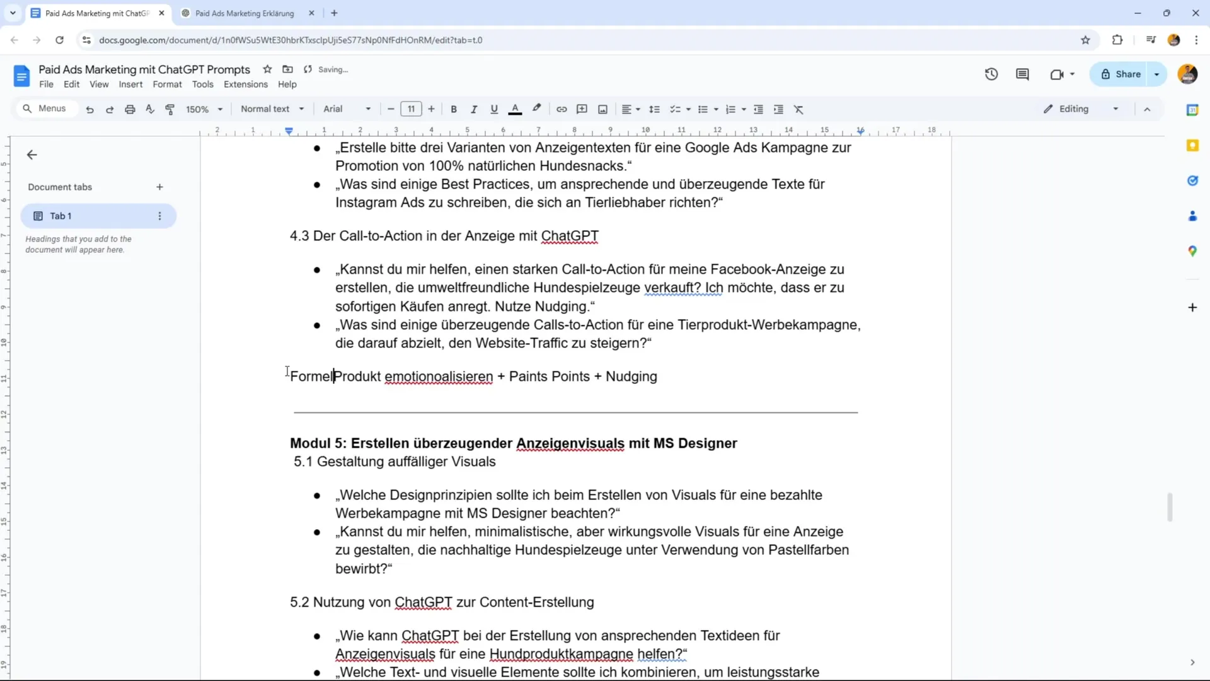
Task: Open the Format menu
Action: point(167,84)
